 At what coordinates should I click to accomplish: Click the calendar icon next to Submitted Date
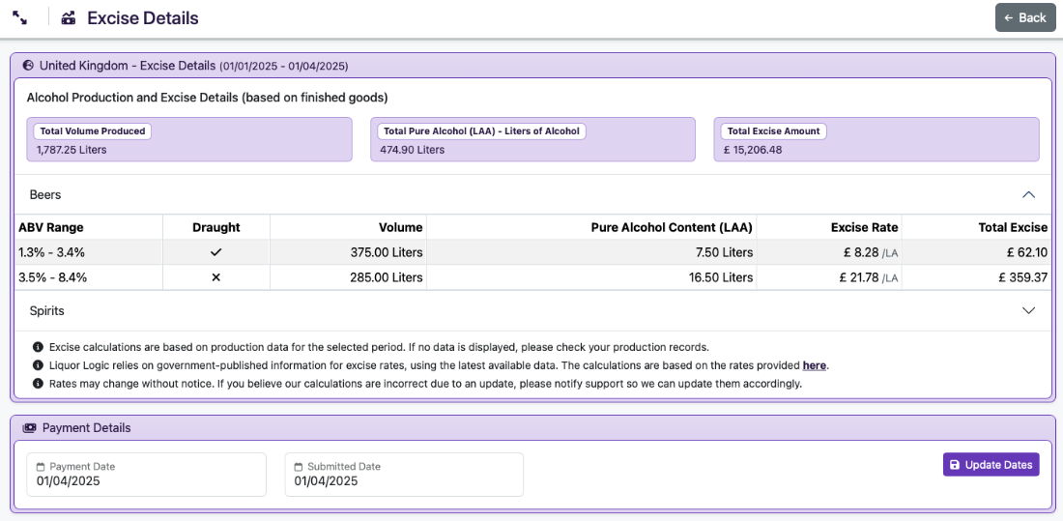pyautogui.click(x=299, y=467)
